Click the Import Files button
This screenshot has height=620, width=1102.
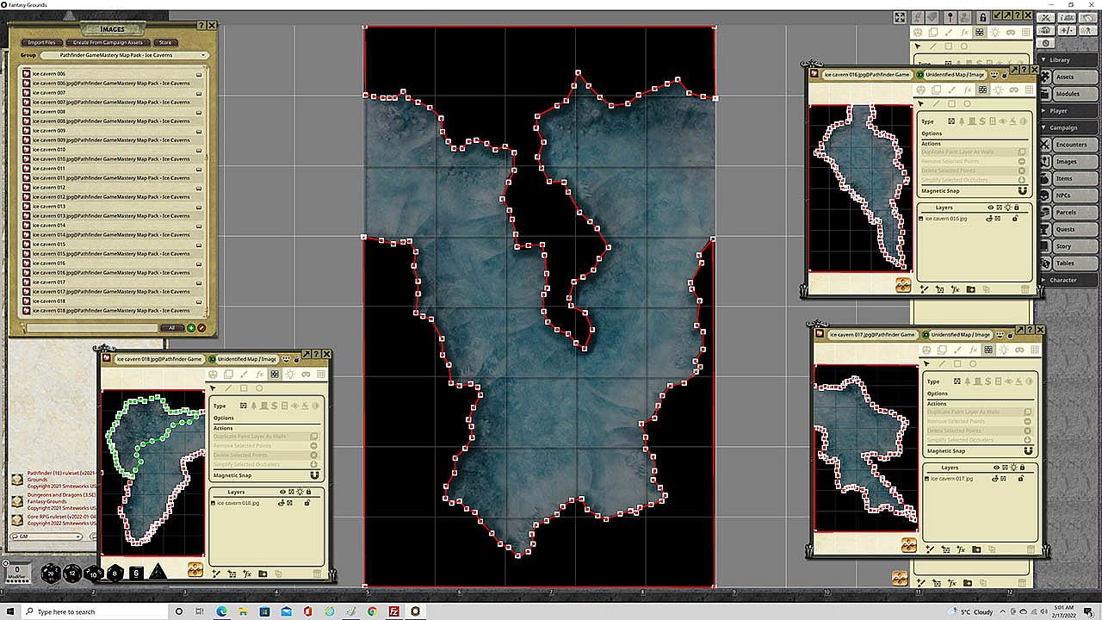[x=41, y=42]
